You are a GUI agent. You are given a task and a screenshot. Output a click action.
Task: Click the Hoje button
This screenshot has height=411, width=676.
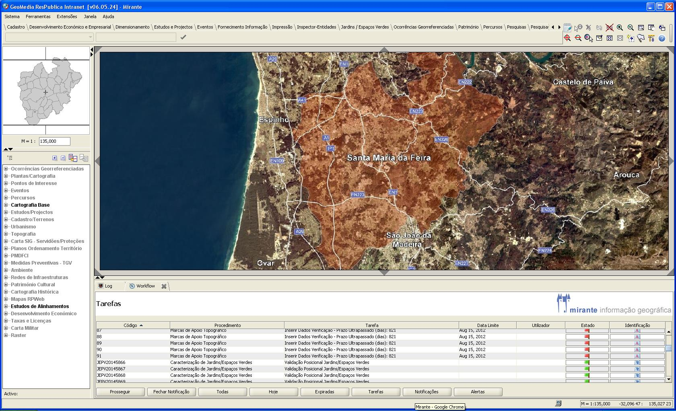273,392
